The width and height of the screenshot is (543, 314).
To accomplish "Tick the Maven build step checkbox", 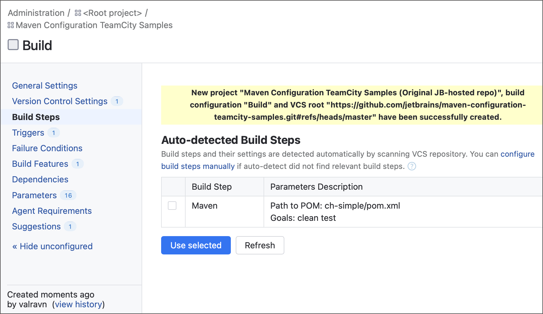I will (172, 206).
